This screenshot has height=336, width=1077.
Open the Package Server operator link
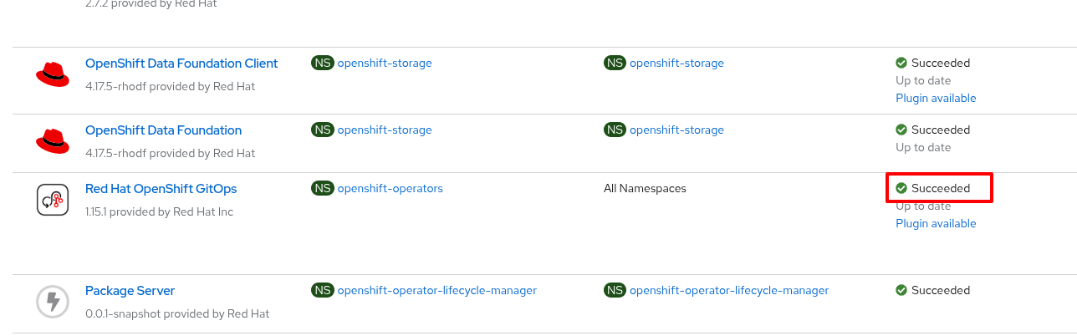coord(130,291)
